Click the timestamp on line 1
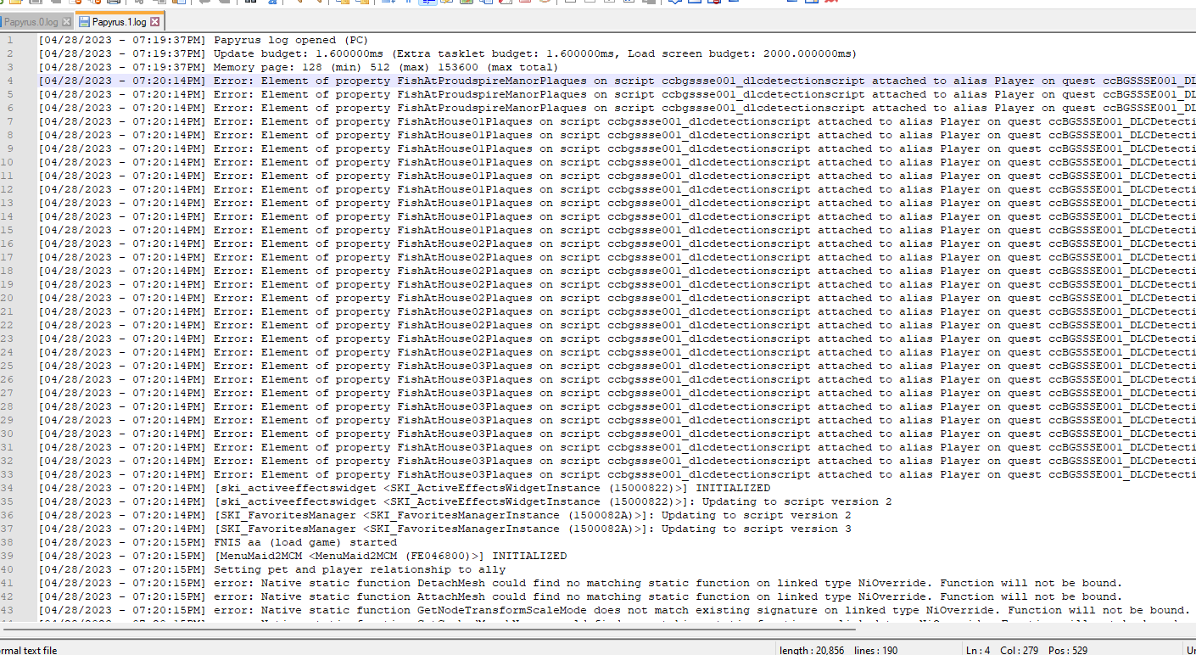1196x655 pixels. click(x=122, y=40)
